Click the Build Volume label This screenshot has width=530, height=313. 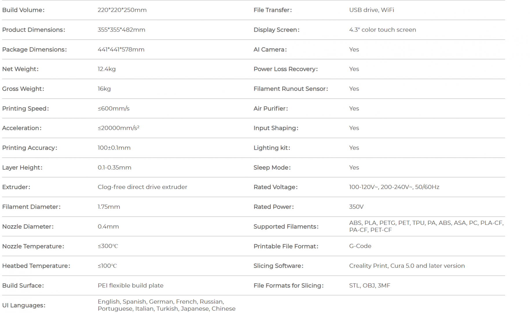[x=23, y=10]
